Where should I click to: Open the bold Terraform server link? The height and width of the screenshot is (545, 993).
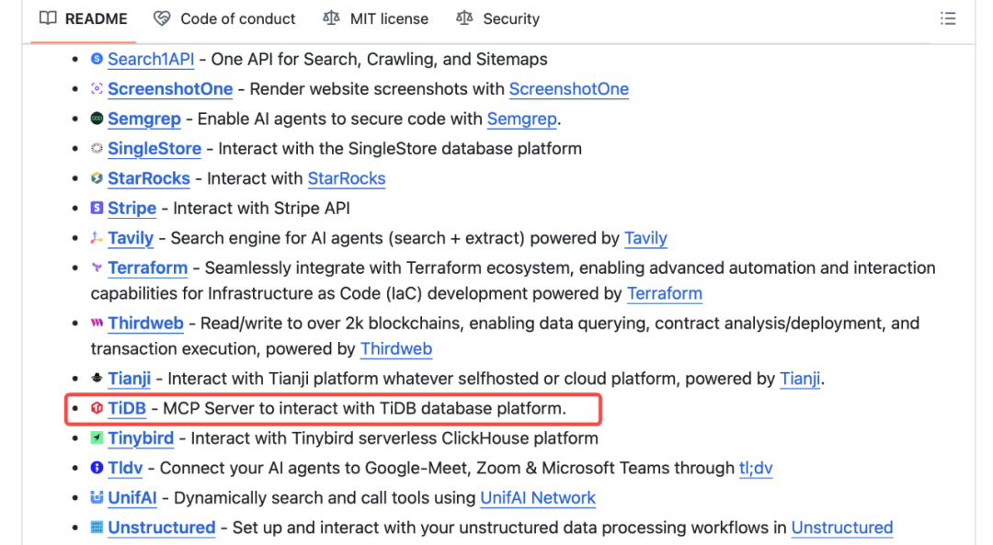[x=147, y=267]
